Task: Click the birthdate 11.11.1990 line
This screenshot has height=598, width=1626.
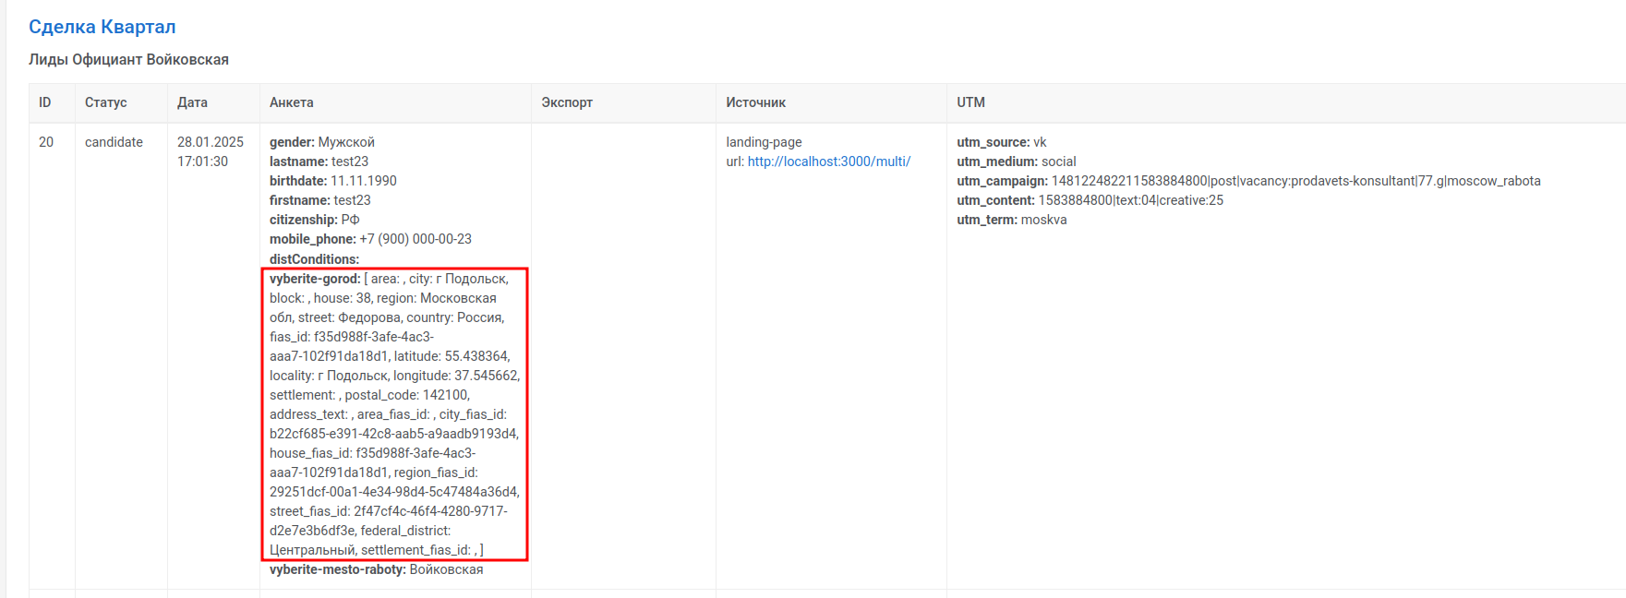Action: click(333, 181)
